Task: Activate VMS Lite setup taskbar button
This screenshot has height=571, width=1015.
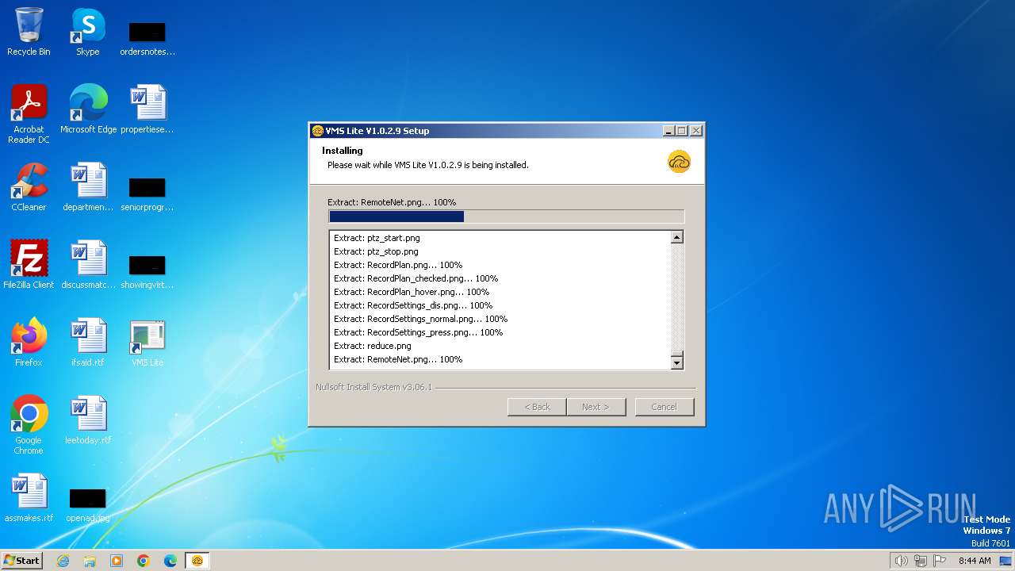Action: tap(197, 561)
